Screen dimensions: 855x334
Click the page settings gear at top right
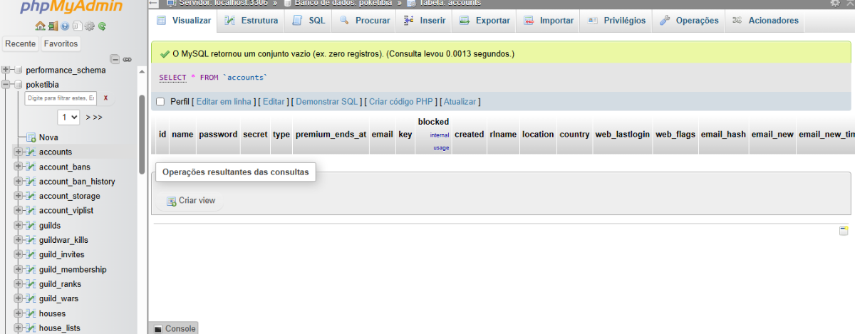(x=835, y=3)
